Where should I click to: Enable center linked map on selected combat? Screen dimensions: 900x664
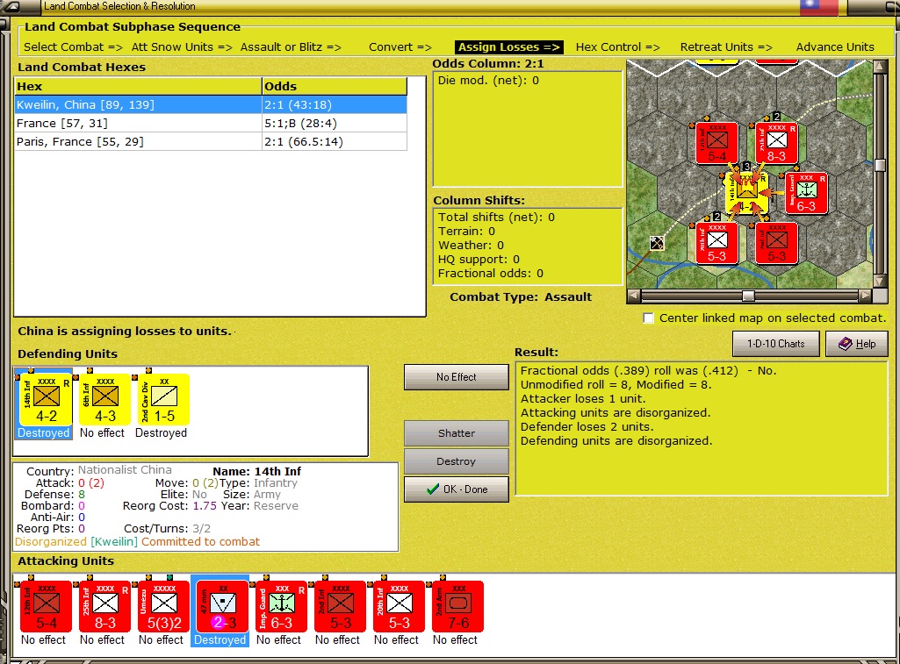click(649, 318)
